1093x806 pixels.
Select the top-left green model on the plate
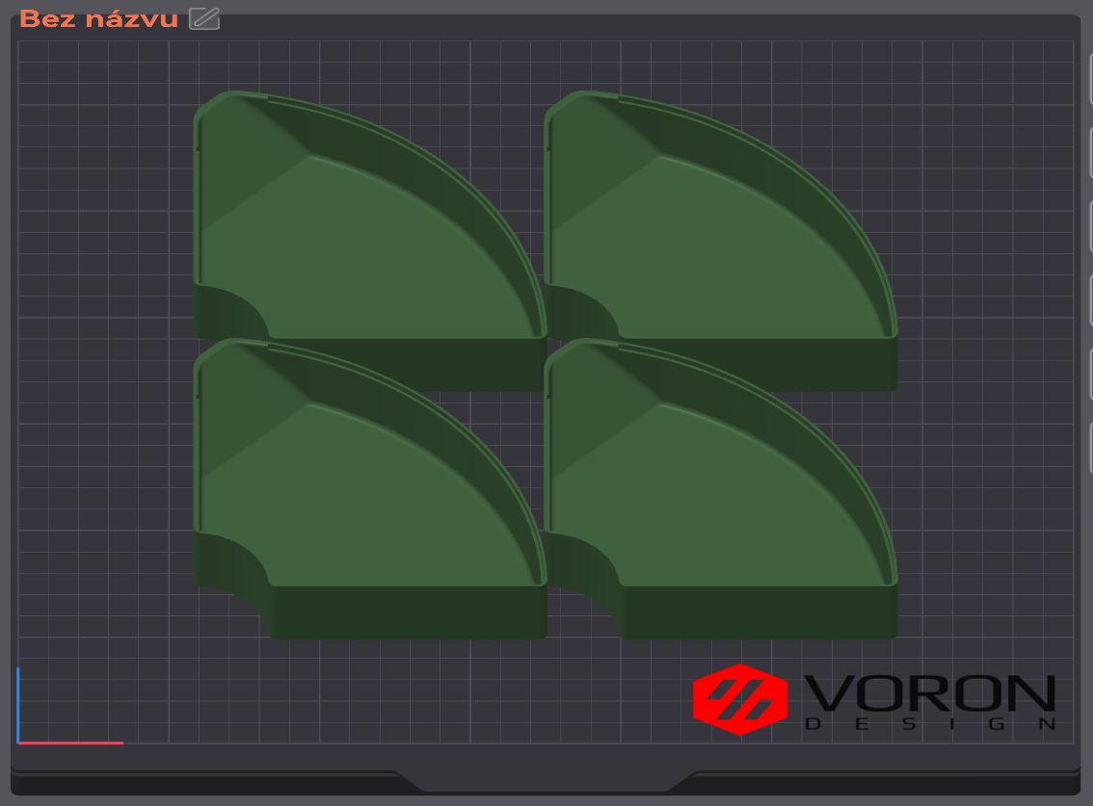click(x=369, y=241)
